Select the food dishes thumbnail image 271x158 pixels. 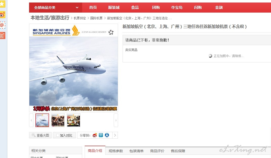(x=74, y=120)
